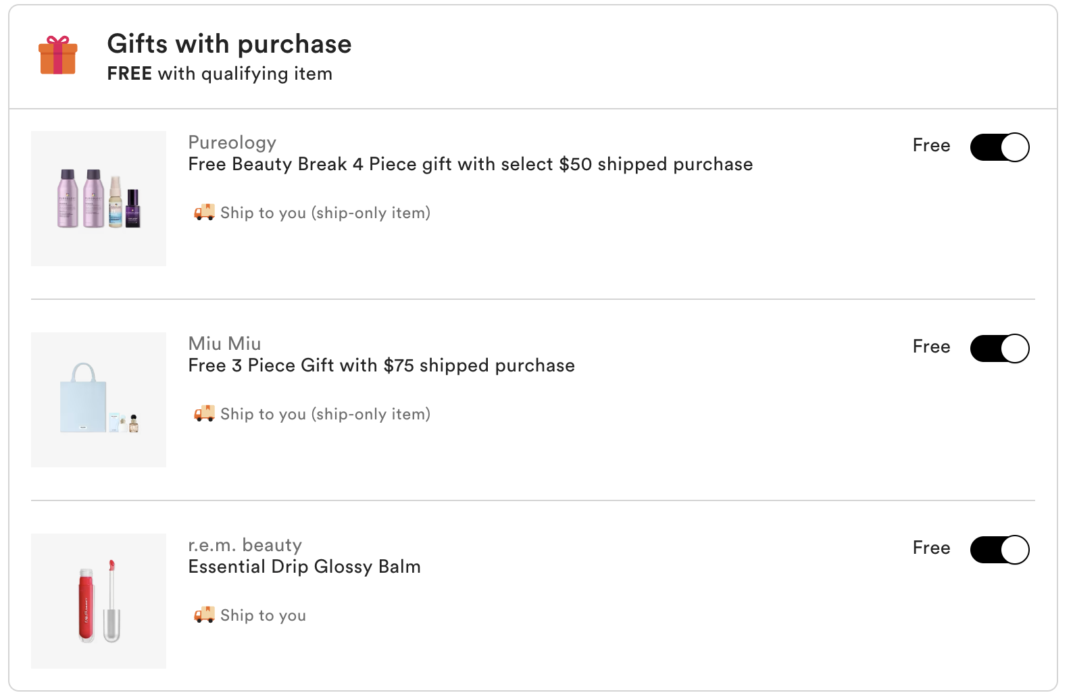Click the Ship to you text under Glossy Balm
This screenshot has width=1073, height=697.
(x=263, y=615)
